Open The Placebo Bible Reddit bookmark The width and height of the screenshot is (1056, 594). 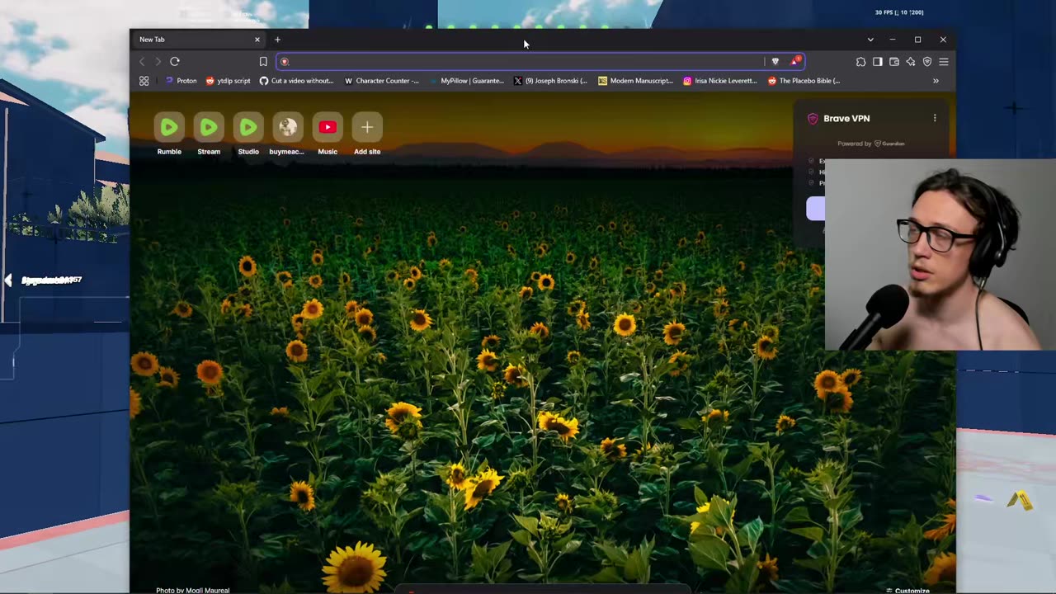(804, 81)
